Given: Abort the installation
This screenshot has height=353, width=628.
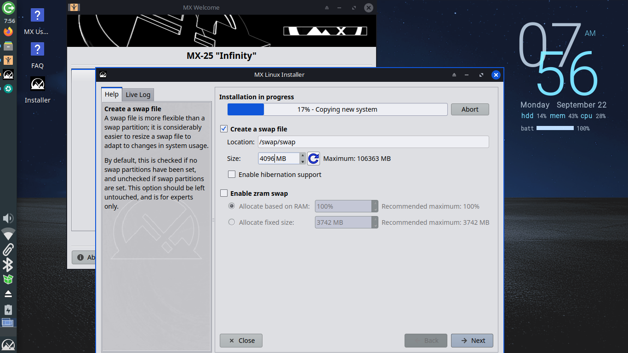Looking at the screenshot, I should [x=470, y=109].
